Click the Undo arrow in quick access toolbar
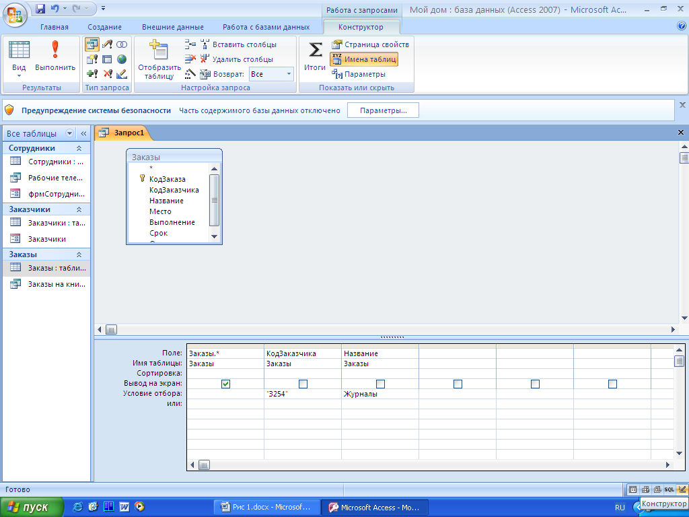Screen dimensions: 689x517 point(55,8)
